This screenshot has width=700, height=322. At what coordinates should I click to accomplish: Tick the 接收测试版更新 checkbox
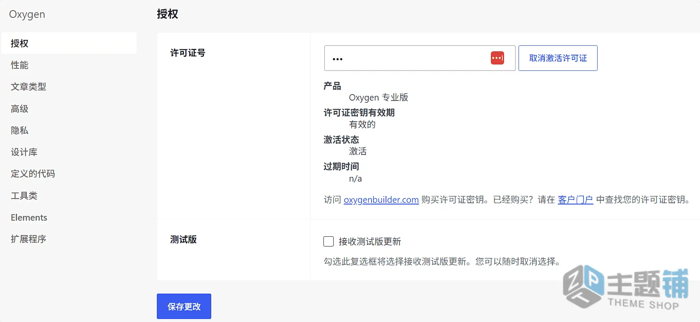pyautogui.click(x=329, y=241)
